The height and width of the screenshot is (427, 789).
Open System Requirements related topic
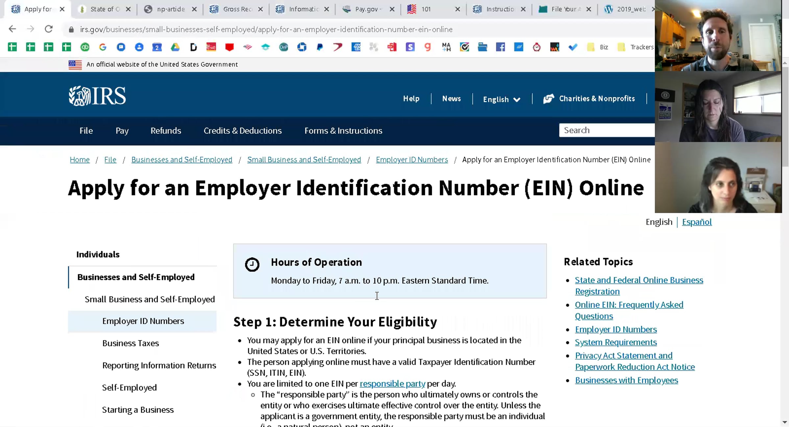click(616, 342)
